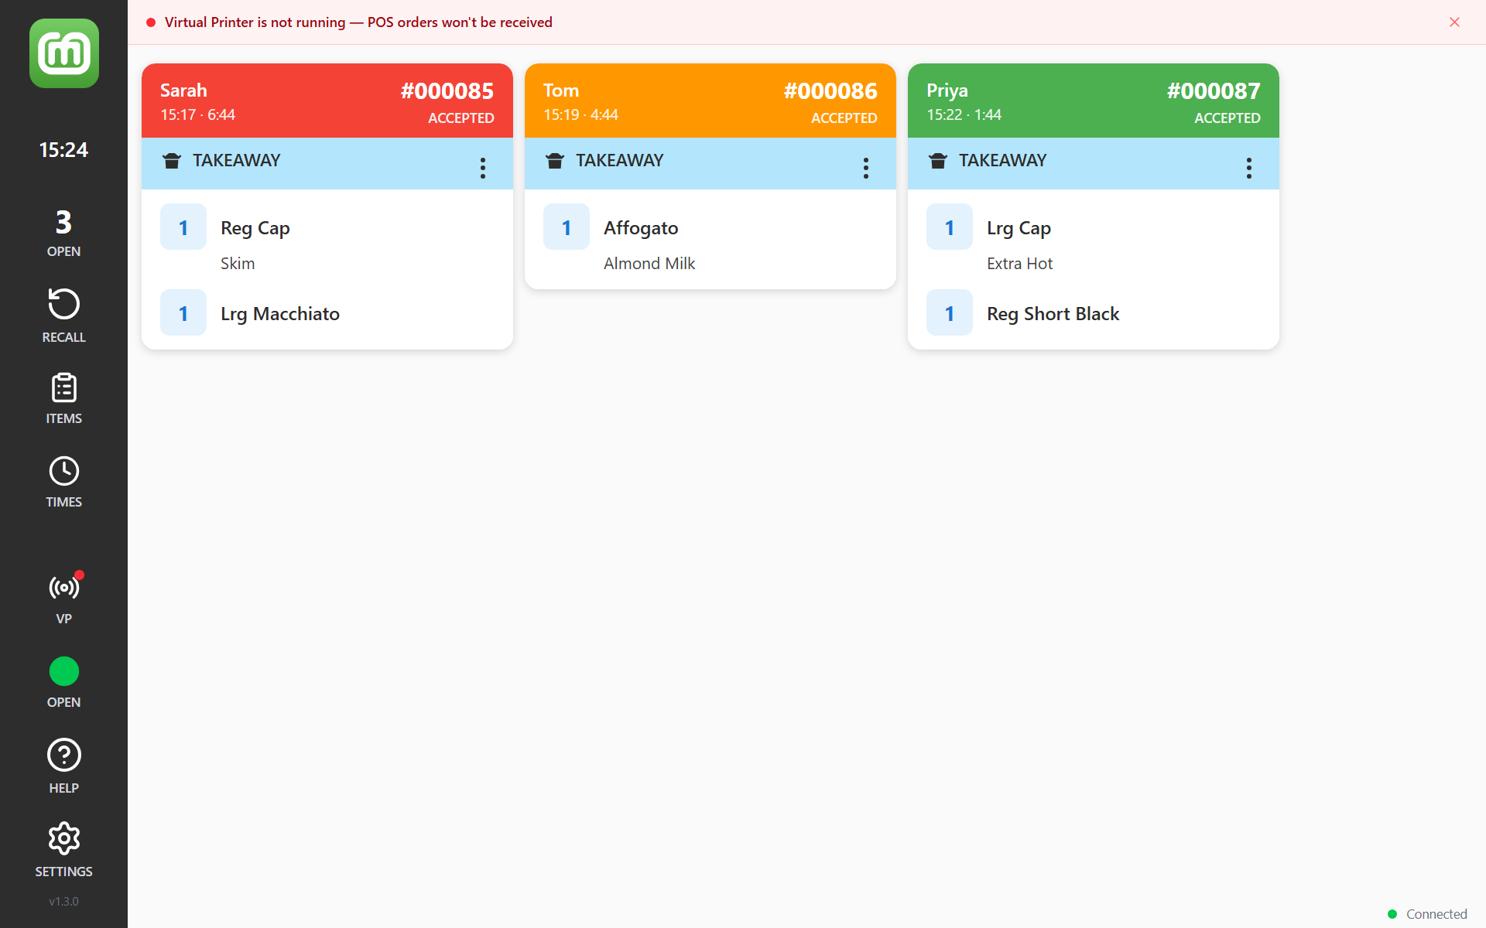Toggle the green OPEN store status
1486x928 pixels.
click(63, 683)
